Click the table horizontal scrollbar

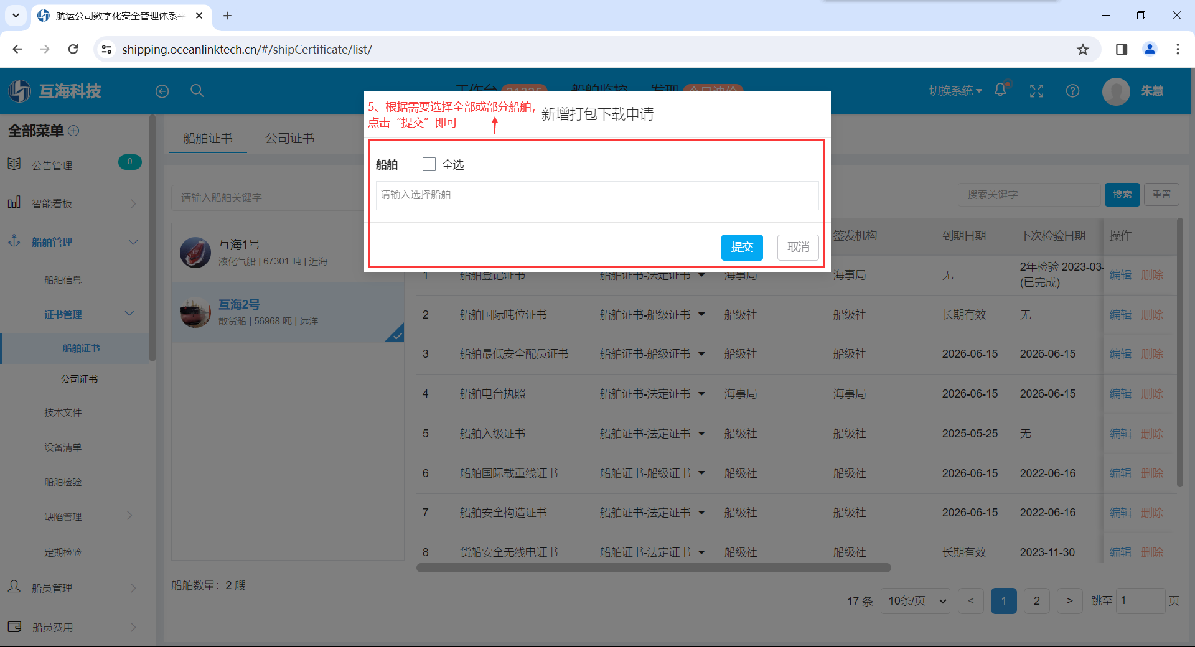click(x=654, y=567)
